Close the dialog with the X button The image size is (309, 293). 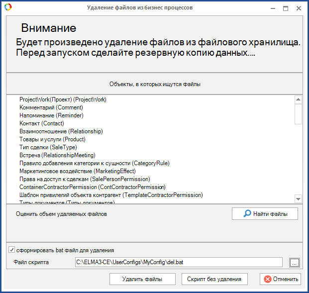click(298, 8)
